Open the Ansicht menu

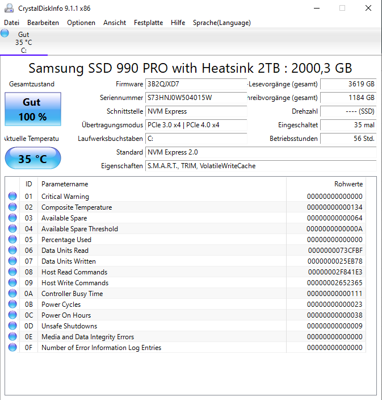click(x=115, y=23)
